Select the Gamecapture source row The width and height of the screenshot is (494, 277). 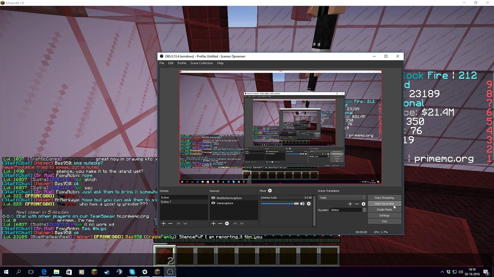coord(234,203)
